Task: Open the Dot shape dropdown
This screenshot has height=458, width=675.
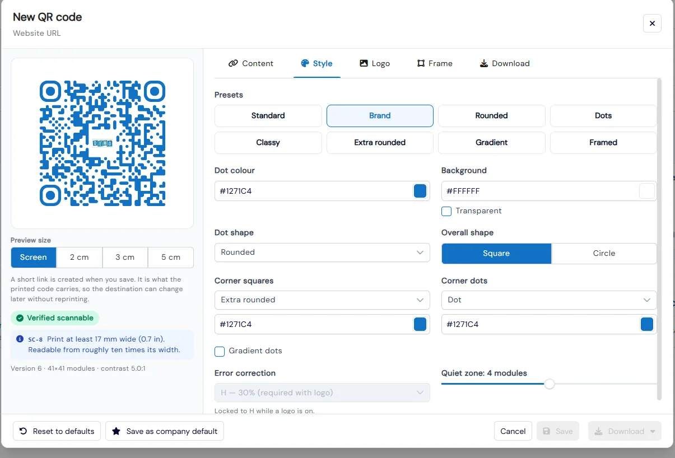Action: (322, 253)
